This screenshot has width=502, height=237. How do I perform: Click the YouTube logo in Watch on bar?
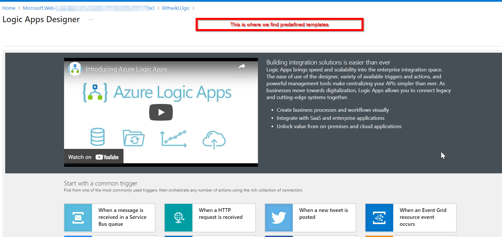click(x=107, y=157)
